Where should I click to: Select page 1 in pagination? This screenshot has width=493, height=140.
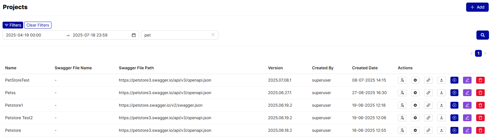tap(478, 53)
